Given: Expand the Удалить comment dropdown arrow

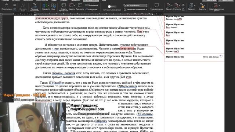Looking at the screenshot, I should pyautogui.click(x=75, y=6).
